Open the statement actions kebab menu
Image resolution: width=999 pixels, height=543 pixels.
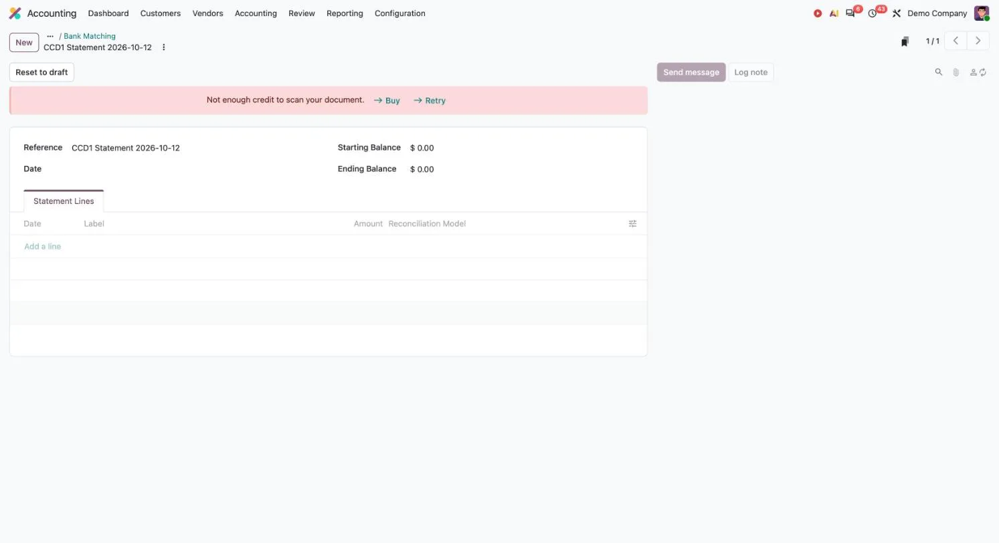[163, 47]
